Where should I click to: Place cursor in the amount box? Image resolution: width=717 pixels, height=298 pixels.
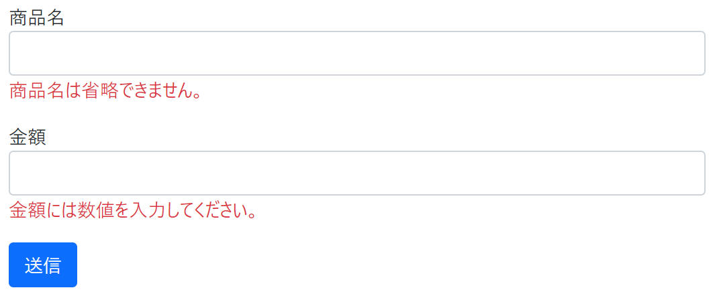tap(357, 173)
